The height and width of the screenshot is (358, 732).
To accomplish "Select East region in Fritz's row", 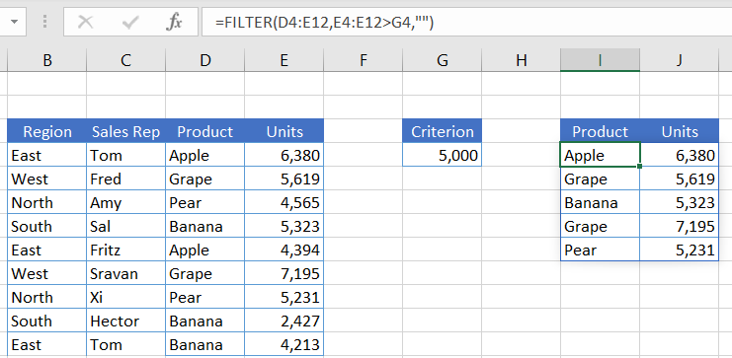I will tap(46, 250).
